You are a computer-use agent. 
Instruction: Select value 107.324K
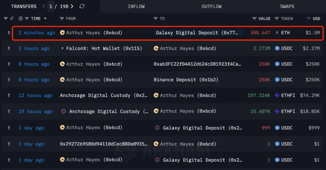[259, 95]
